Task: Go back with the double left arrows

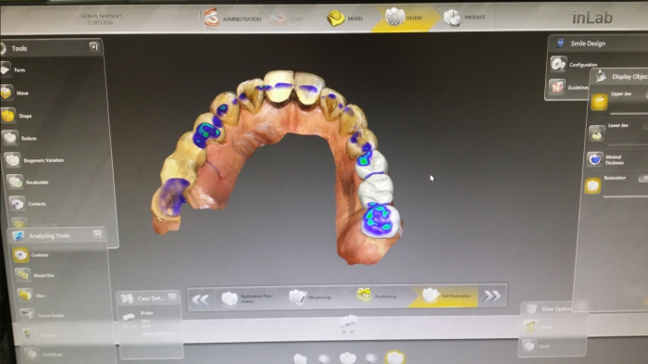Action: coord(201,298)
